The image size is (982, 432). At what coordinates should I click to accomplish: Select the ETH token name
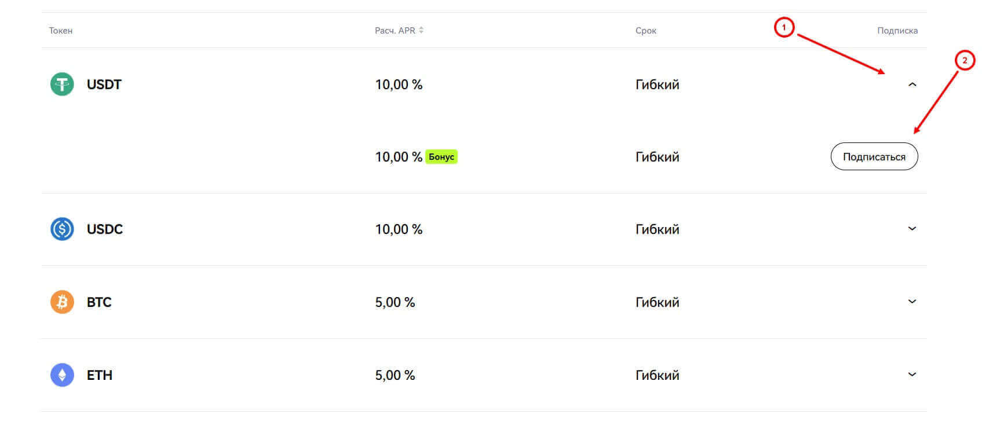100,375
